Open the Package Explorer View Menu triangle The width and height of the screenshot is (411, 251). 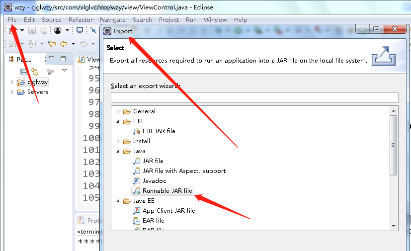tap(65, 70)
